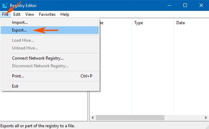Click the left arrow of horizontal scrollbar
Screen dimensions: 209x129
coord(93,118)
